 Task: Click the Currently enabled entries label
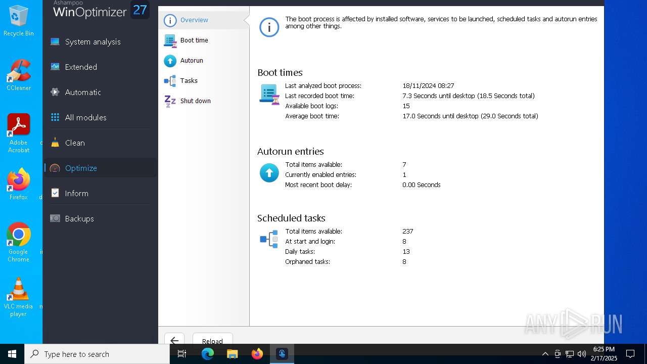(320, 175)
